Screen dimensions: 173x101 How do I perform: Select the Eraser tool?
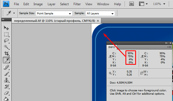point(6,93)
